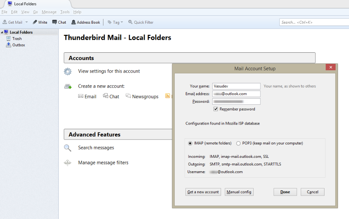Click the "SMTP, smtp-mail.outlook.com, STARTTLS" outgoing server text
The image size is (349, 219).
pos(245,164)
